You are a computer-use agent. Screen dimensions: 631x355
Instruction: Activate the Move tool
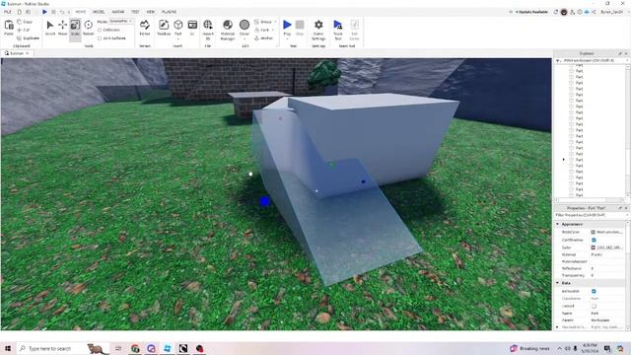(62, 28)
